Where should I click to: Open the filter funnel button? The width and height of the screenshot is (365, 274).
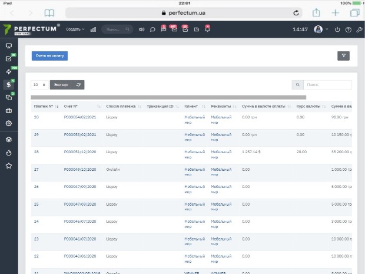(343, 56)
